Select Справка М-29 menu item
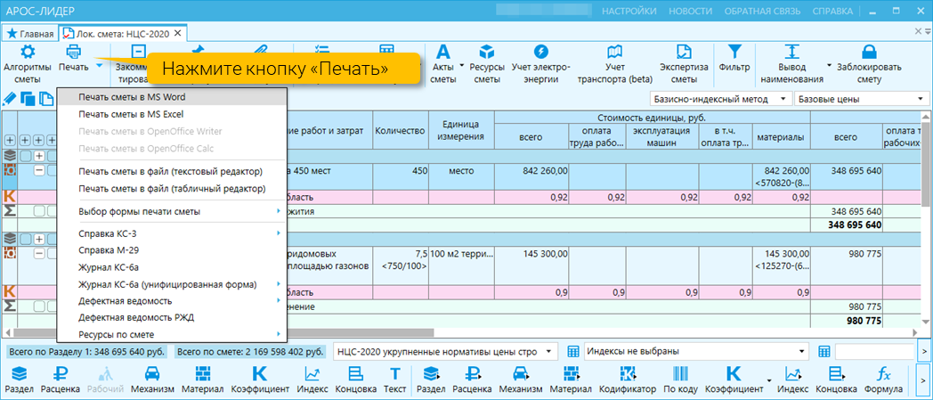The width and height of the screenshot is (933, 400). (172, 250)
